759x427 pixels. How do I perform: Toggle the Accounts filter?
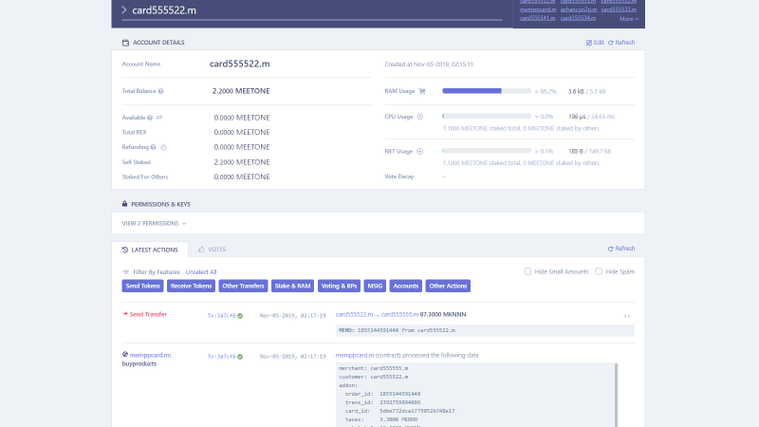click(x=406, y=287)
